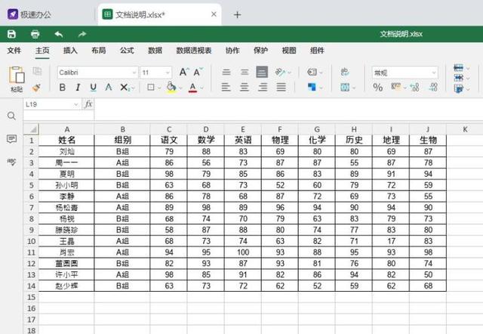The height and width of the screenshot is (334, 483).
Task: Open the Calibri font name dropdown
Action: tap(134, 73)
